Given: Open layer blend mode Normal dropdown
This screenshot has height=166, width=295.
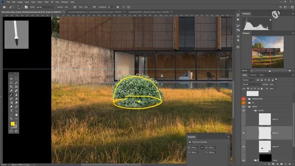Looking at the screenshot, I should pyautogui.click(x=252, y=84).
